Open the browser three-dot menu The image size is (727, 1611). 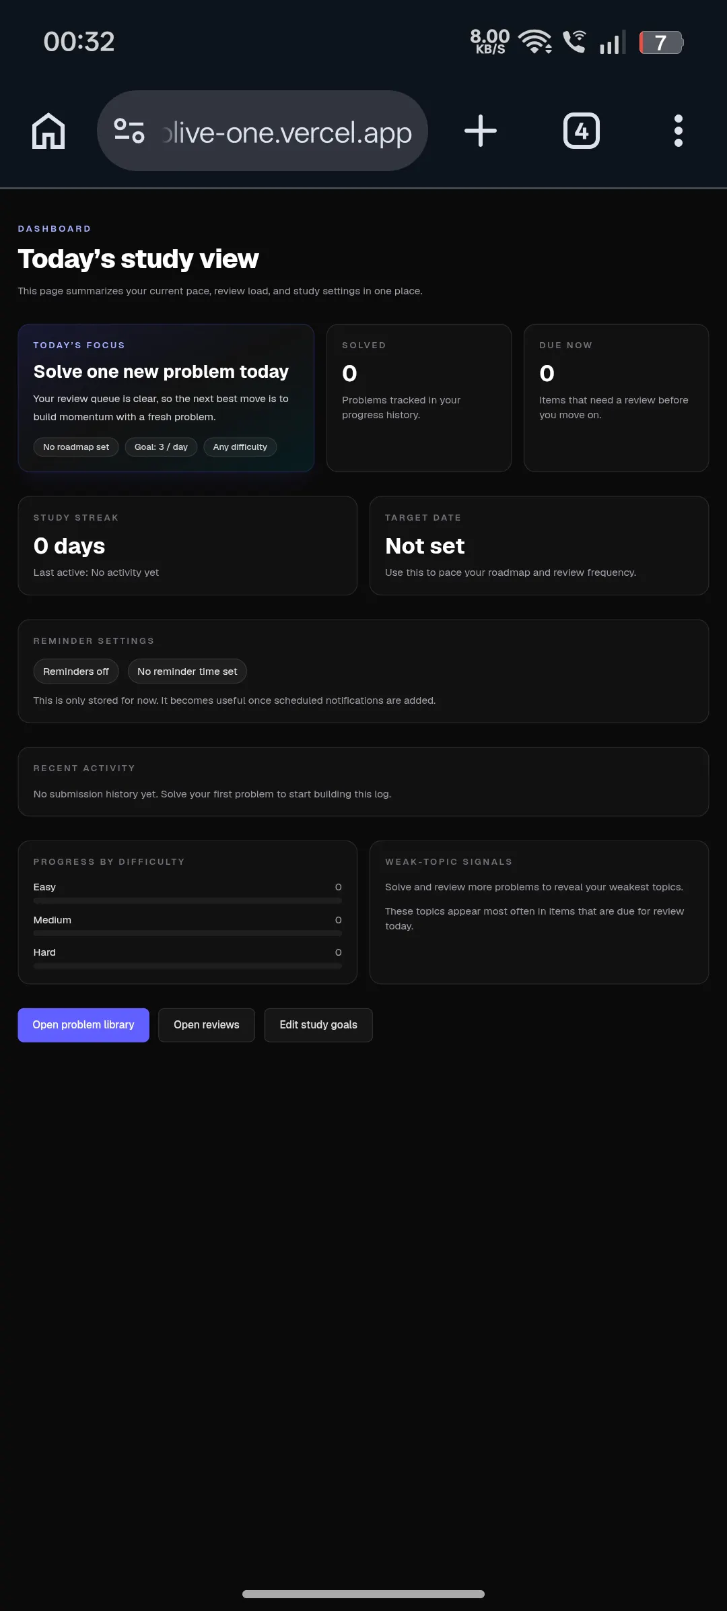679,131
